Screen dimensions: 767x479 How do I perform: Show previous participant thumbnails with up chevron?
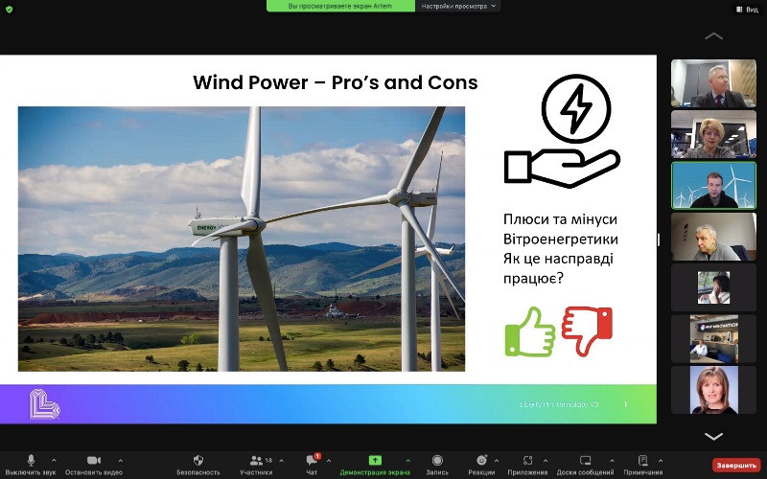pyautogui.click(x=713, y=36)
